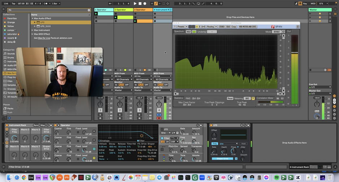Screen dimensions: 339x182
Task: Open Master Out 1/2 dropdown
Action: pos(320,93)
